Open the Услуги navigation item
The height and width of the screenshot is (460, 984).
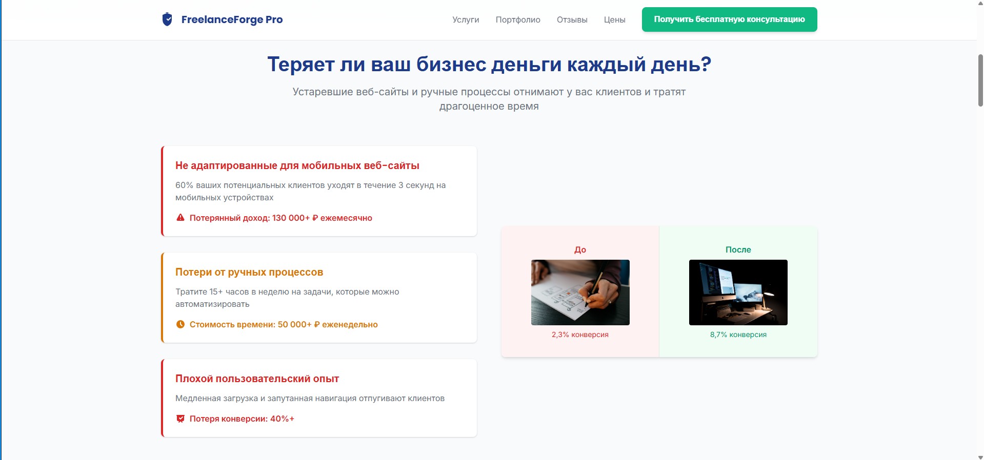click(x=466, y=19)
